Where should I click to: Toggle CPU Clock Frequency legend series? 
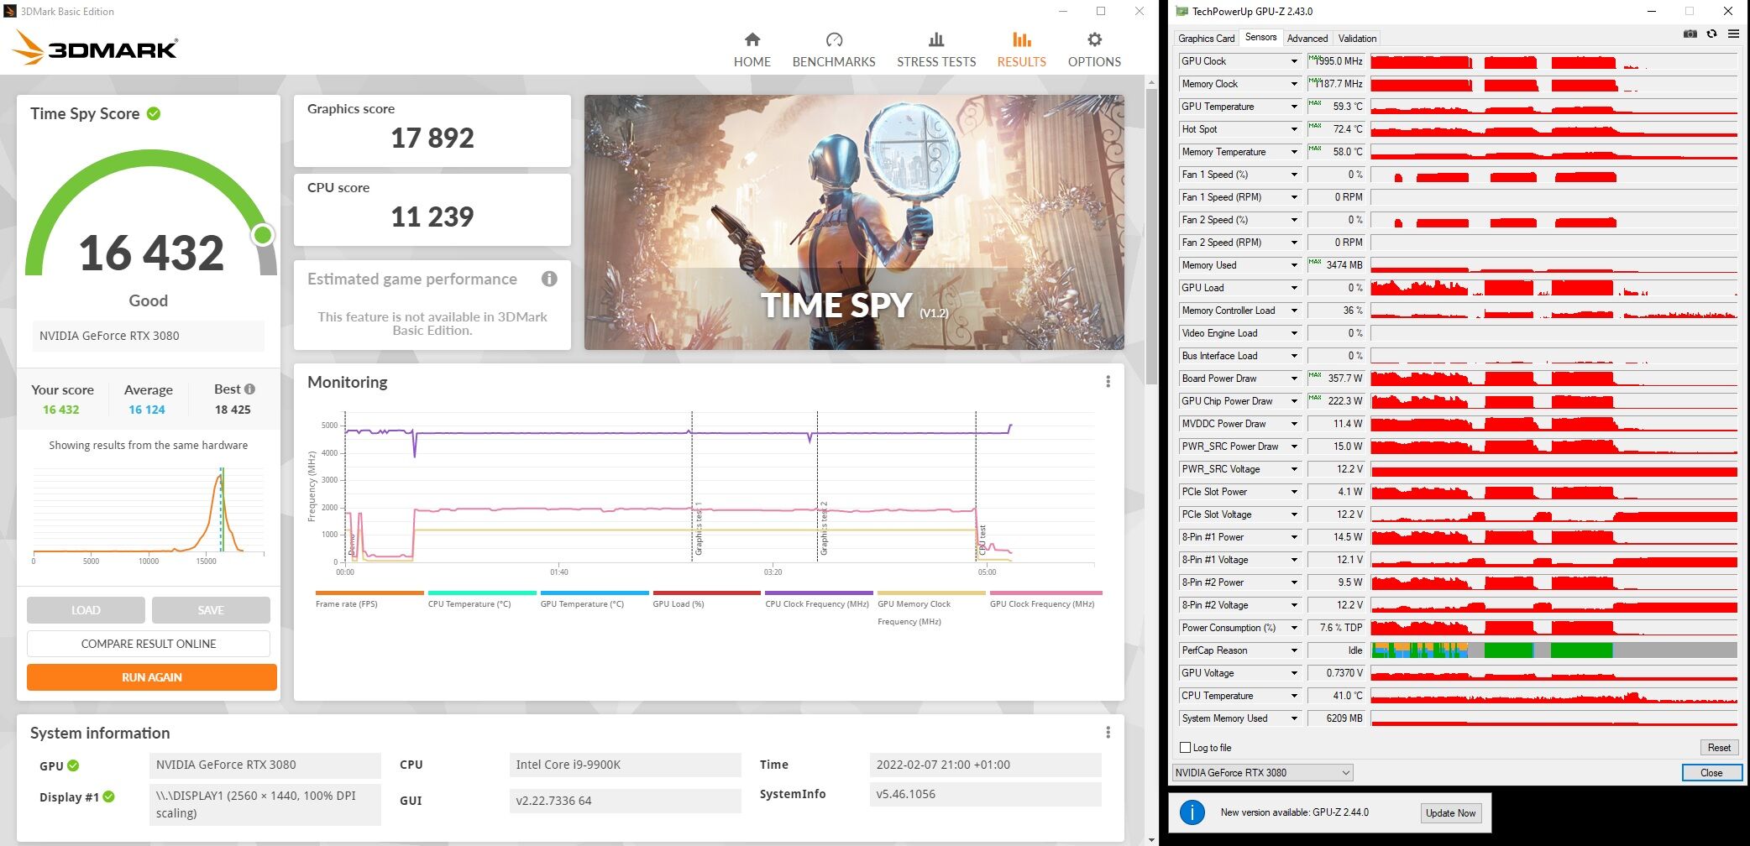[818, 598]
